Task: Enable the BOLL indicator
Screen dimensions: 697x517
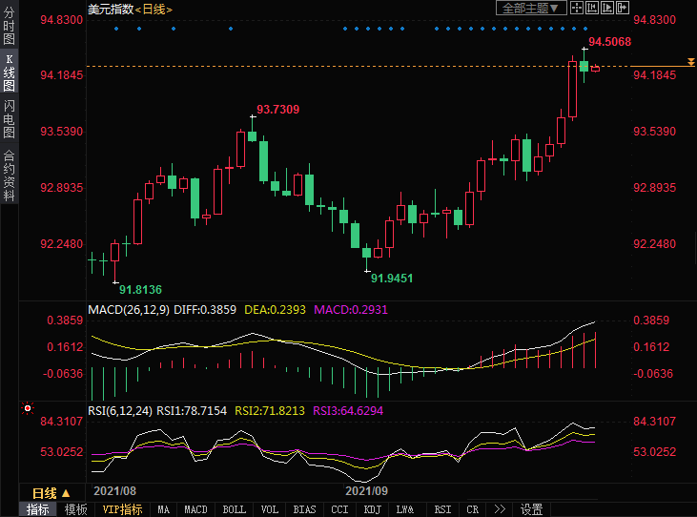Action: [x=234, y=509]
